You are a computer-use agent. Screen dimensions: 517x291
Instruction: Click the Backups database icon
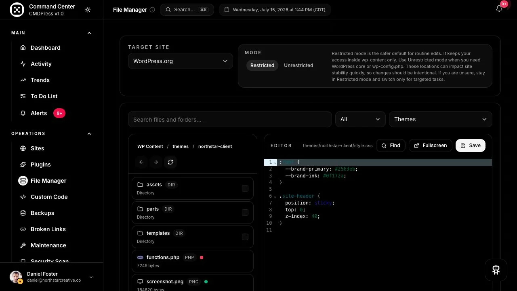click(x=23, y=213)
